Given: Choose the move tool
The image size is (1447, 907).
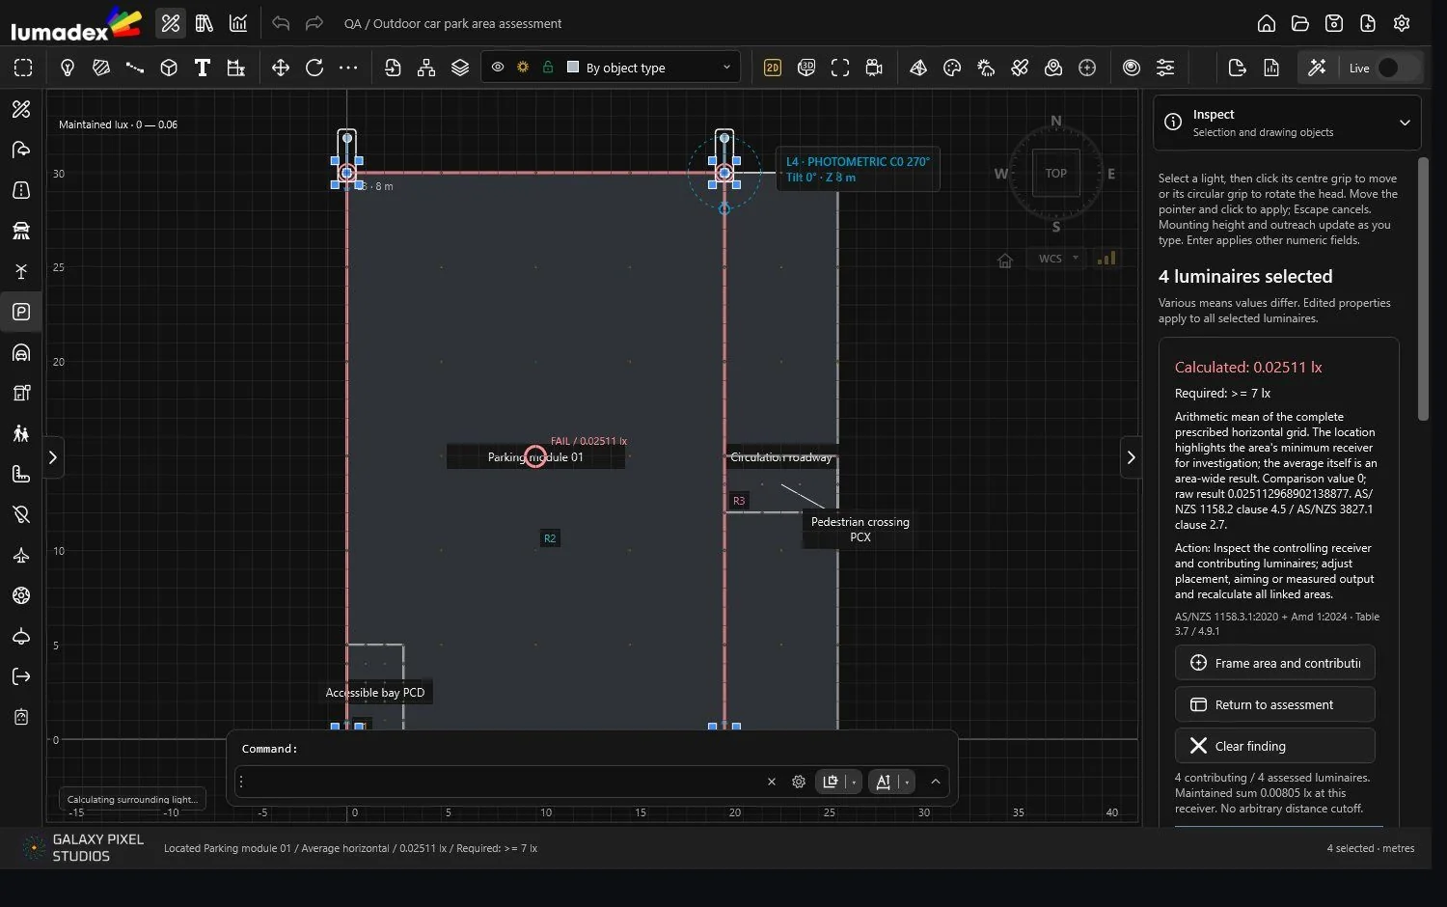Looking at the screenshot, I should click(x=281, y=68).
